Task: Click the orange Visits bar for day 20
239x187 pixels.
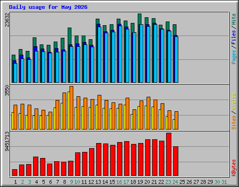Action: [x=148, y=113]
